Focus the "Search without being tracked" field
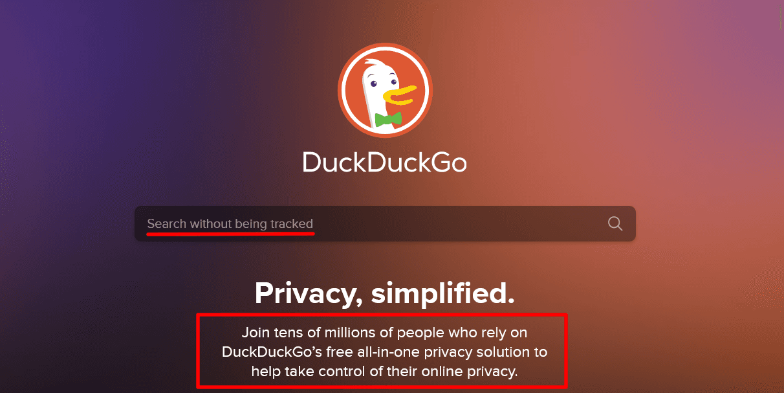This screenshot has width=784, height=393. [385, 223]
